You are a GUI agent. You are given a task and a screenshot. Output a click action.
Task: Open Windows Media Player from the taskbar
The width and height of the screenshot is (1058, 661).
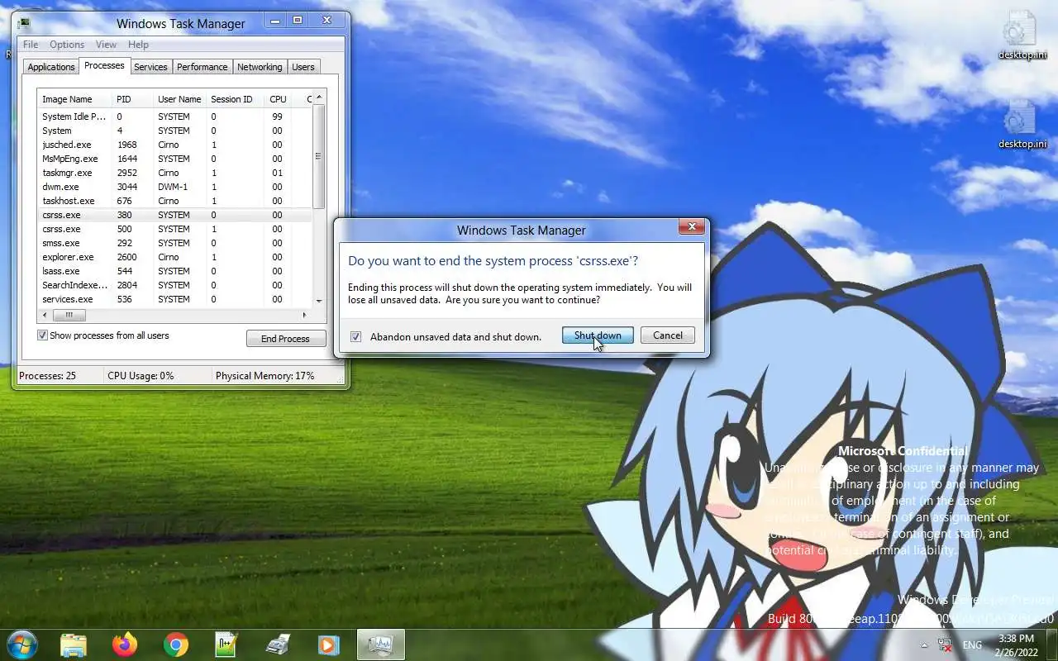pyautogui.click(x=328, y=644)
